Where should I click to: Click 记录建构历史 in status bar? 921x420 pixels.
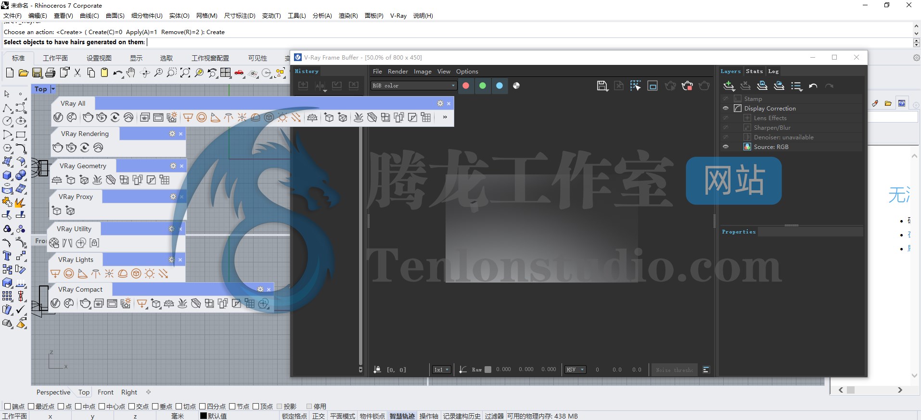tap(462, 416)
